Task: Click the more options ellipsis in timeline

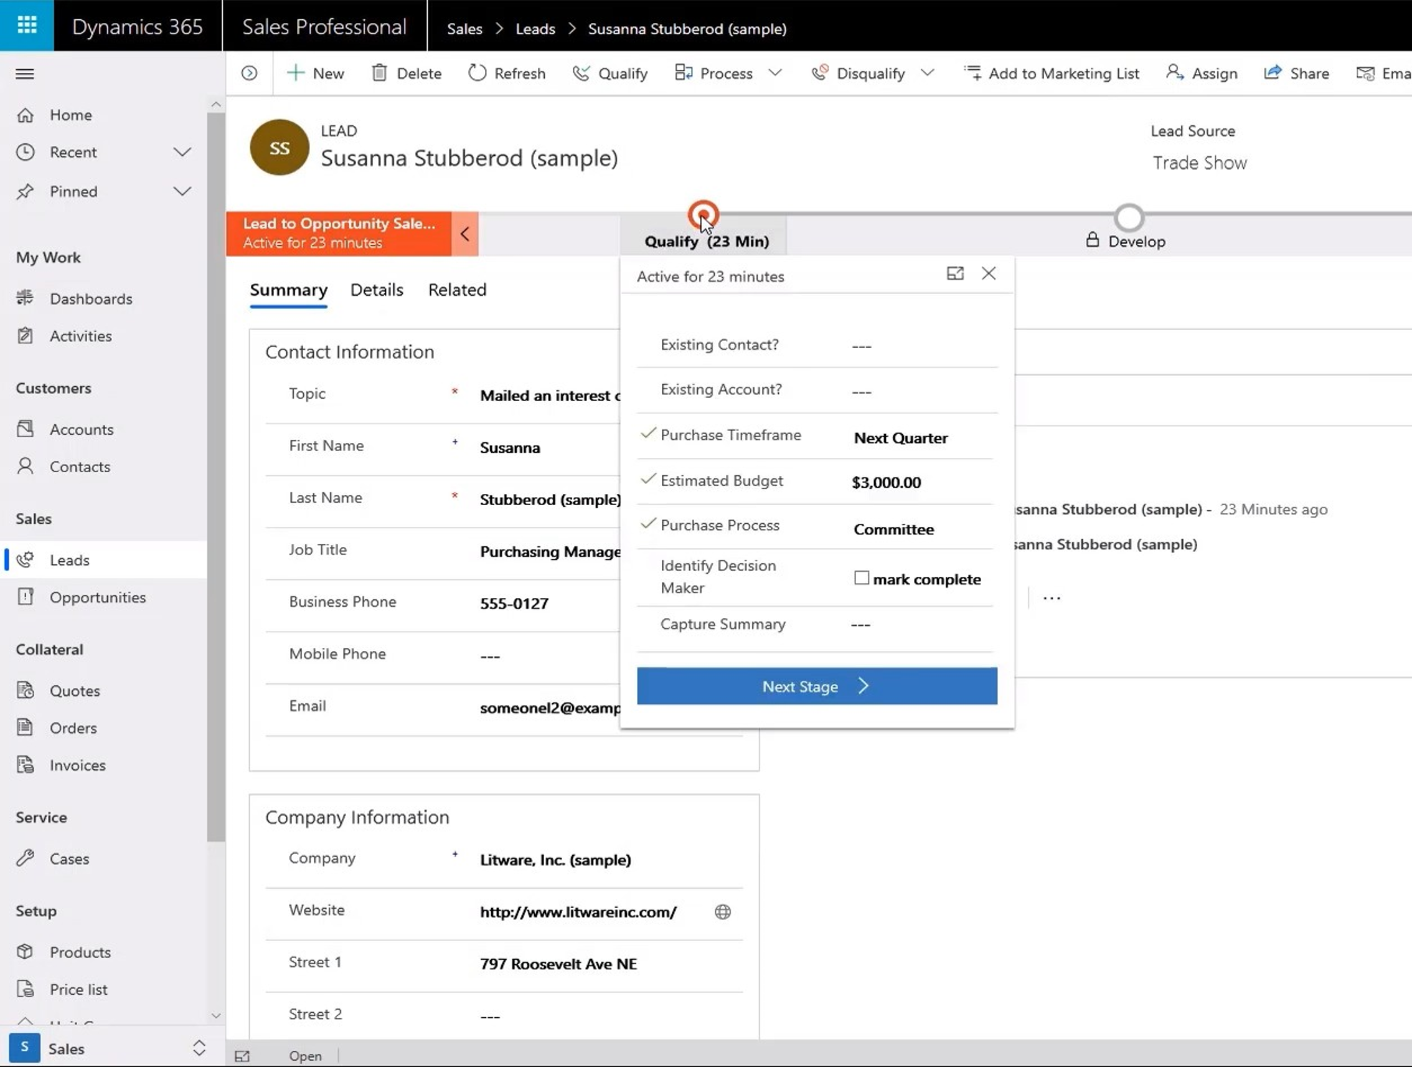Action: click(1052, 599)
